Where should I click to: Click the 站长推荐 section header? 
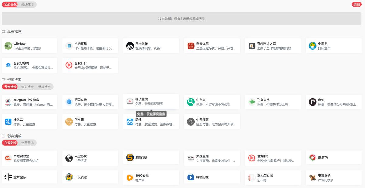point(14,32)
